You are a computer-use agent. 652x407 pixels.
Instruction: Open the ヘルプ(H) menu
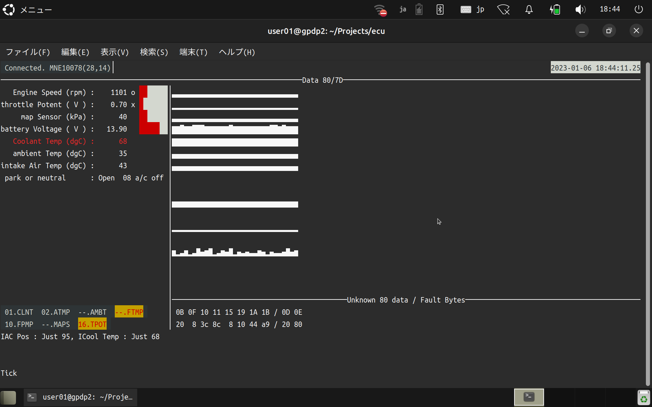coord(237,52)
